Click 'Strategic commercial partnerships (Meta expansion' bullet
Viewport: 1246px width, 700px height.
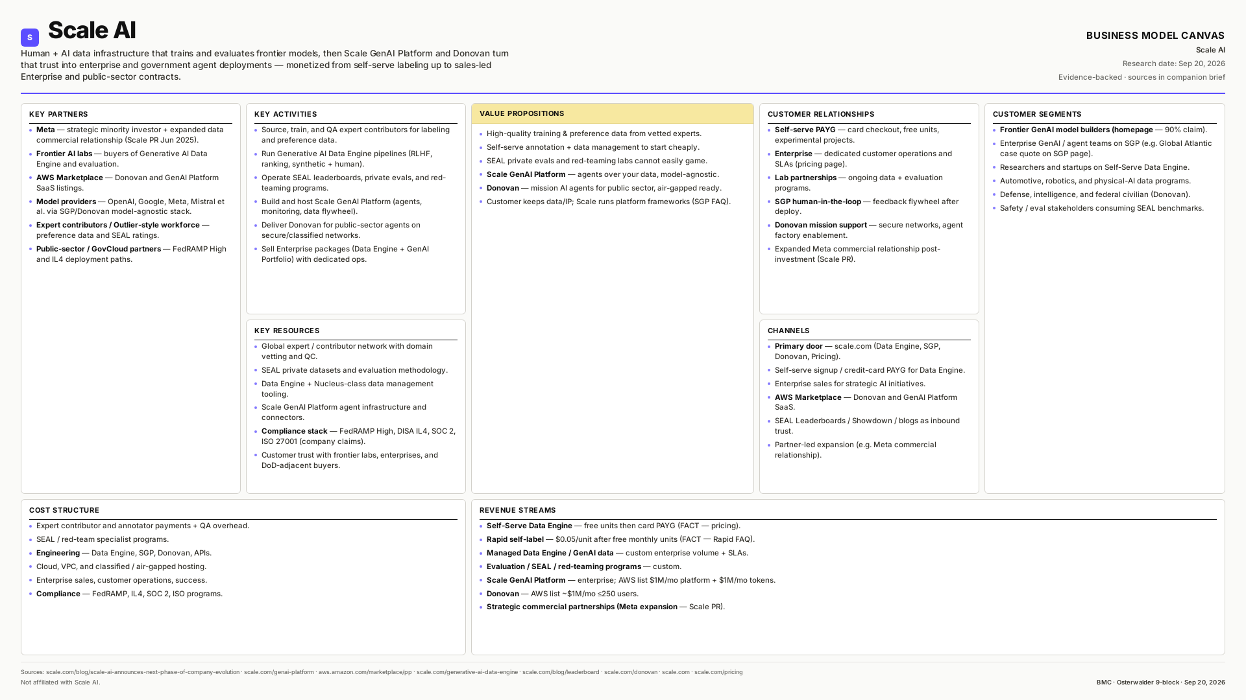[x=605, y=607]
